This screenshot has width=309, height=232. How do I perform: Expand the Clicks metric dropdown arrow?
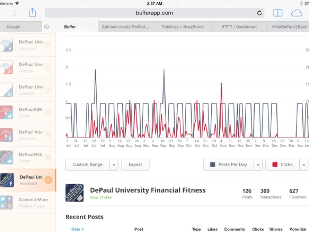pyautogui.click(x=304, y=165)
